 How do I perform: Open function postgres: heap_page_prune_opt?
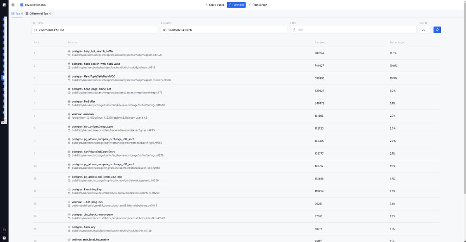[91, 89]
